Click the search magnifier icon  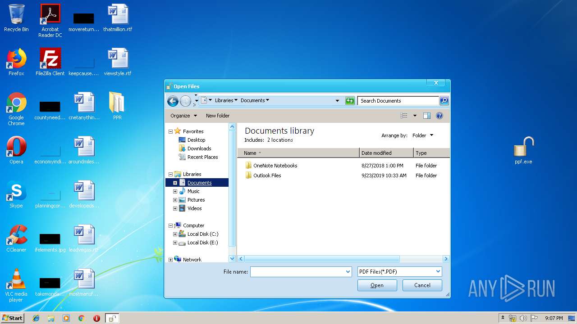[x=444, y=101]
